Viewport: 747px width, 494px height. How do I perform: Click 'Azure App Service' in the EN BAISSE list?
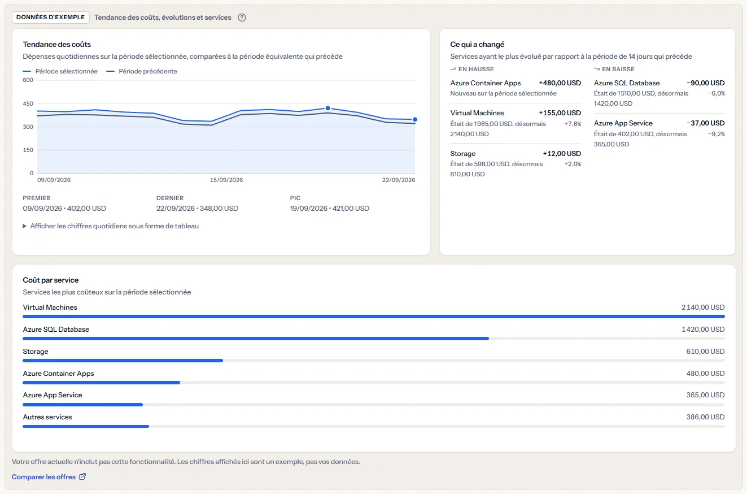click(623, 123)
